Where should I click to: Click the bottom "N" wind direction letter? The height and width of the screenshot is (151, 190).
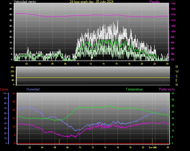tap(177, 85)
